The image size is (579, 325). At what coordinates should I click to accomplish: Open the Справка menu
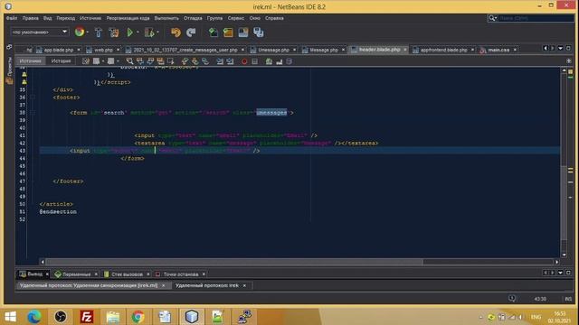click(274, 18)
